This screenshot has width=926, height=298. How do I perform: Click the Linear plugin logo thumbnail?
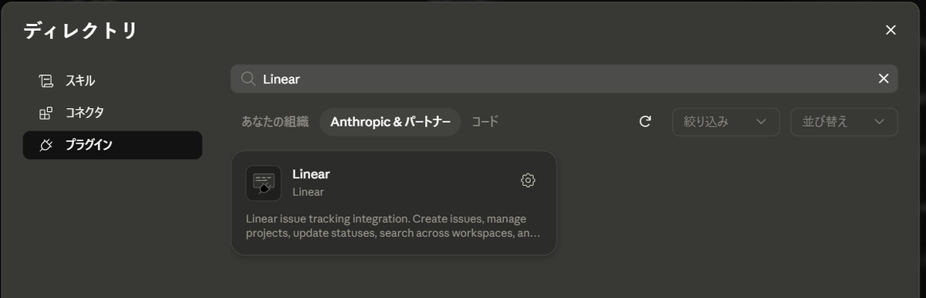(x=264, y=183)
